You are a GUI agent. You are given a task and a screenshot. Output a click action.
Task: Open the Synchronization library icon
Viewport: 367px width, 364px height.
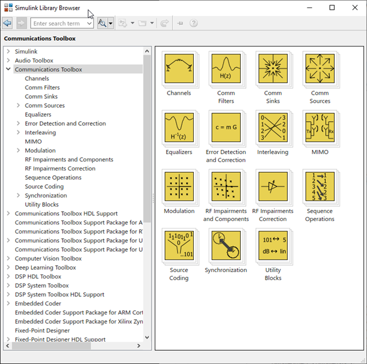[x=226, y=245]
